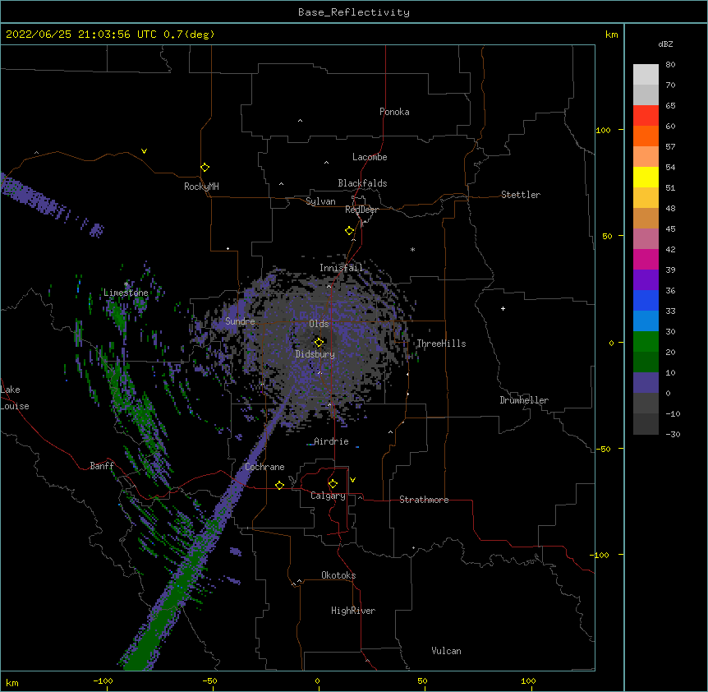Pick the purple 39 dBZ legend swatch
This screenshot has width=708, height=692.
pyautogui.click(x=646, y=279)
